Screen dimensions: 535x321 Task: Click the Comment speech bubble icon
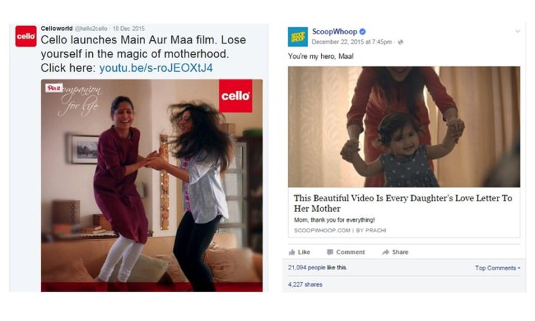tap(330, 252)
